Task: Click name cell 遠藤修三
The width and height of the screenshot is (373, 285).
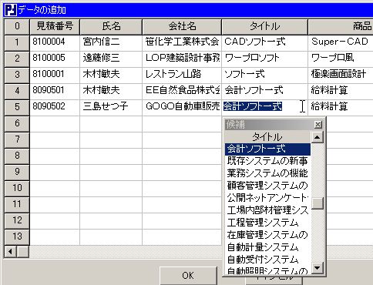Action: [x=111, y=59]
